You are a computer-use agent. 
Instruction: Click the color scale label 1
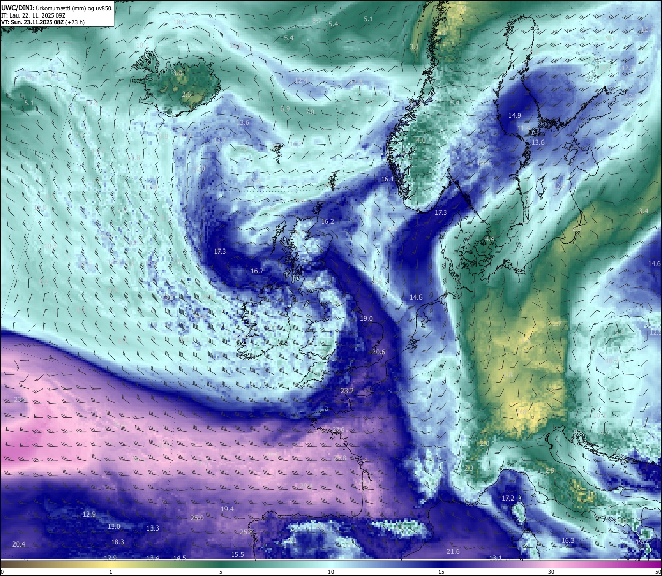[x=111, y=572]
